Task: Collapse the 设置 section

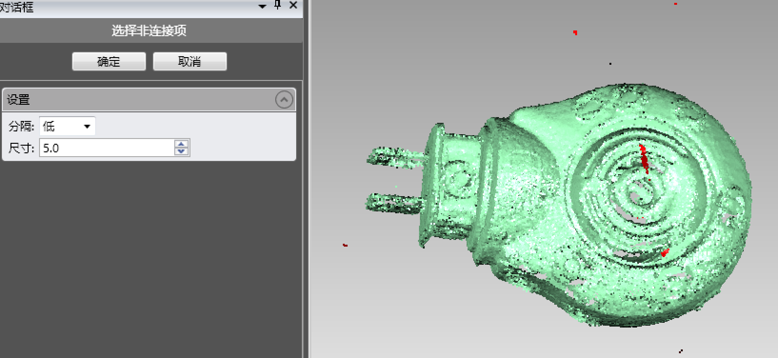Action: (284, 99)
